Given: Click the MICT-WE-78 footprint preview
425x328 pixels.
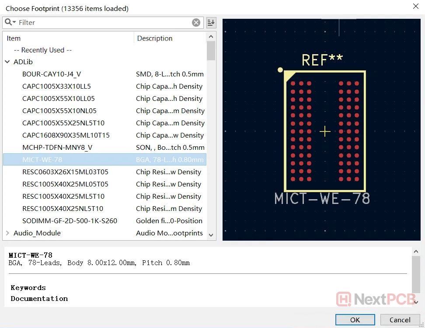Looking at the screenshot, I should pyautogui.click(x=324, y=131).
